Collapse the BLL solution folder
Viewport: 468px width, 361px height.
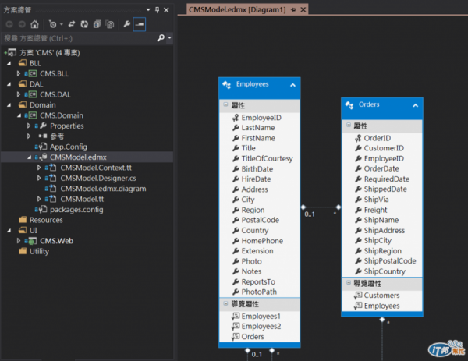(x=9, y=63)
